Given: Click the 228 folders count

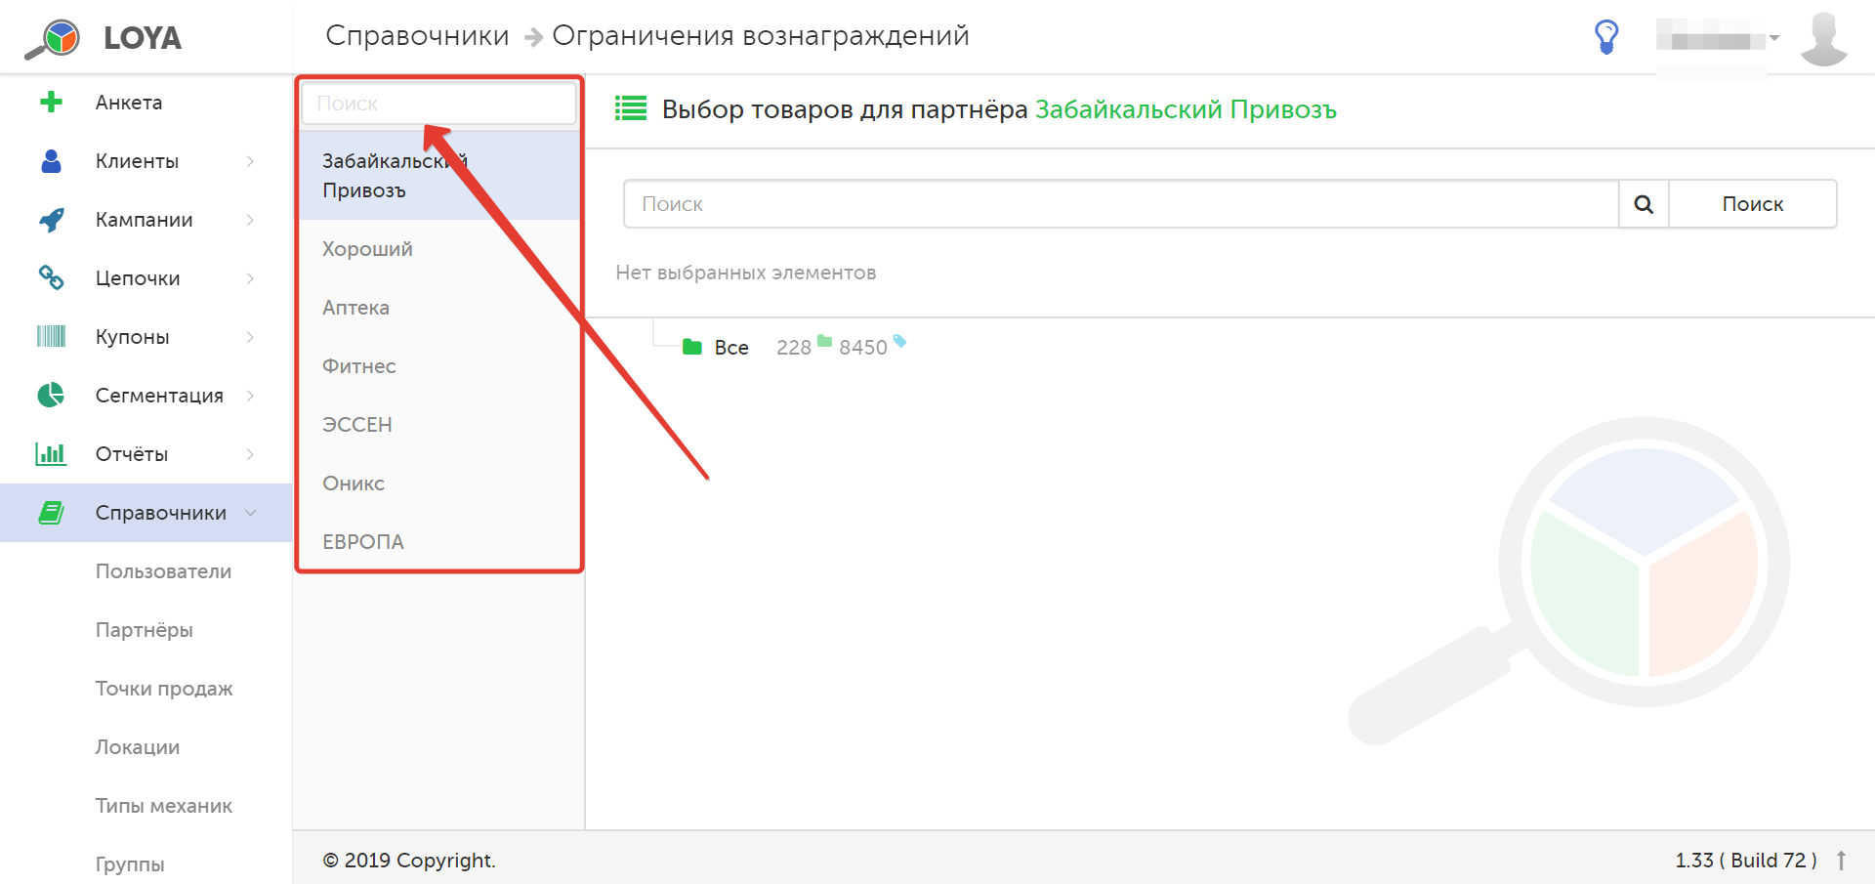Looking at the screenshot, I should (x=793, y=348).
